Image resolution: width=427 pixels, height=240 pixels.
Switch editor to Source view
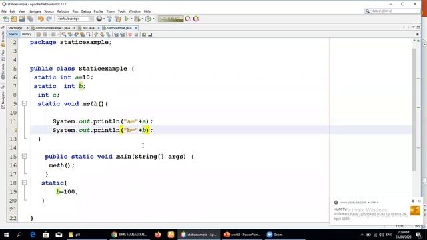click(x=13, y=34)
